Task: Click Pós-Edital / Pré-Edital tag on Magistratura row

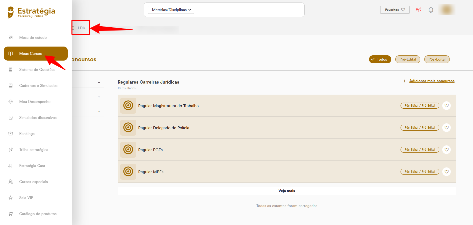Action: pyautogui.click(x=420, y=106)
